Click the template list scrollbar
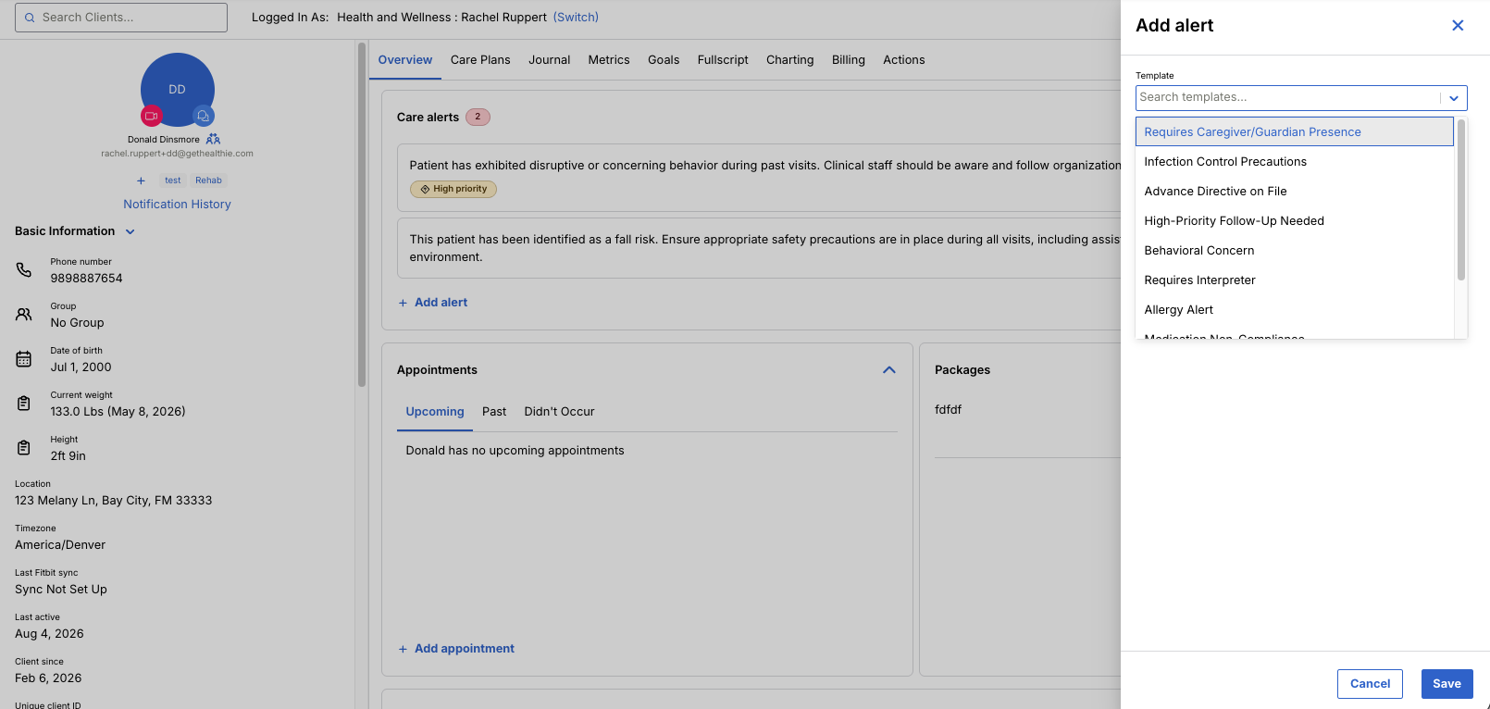 (1461, 200)
